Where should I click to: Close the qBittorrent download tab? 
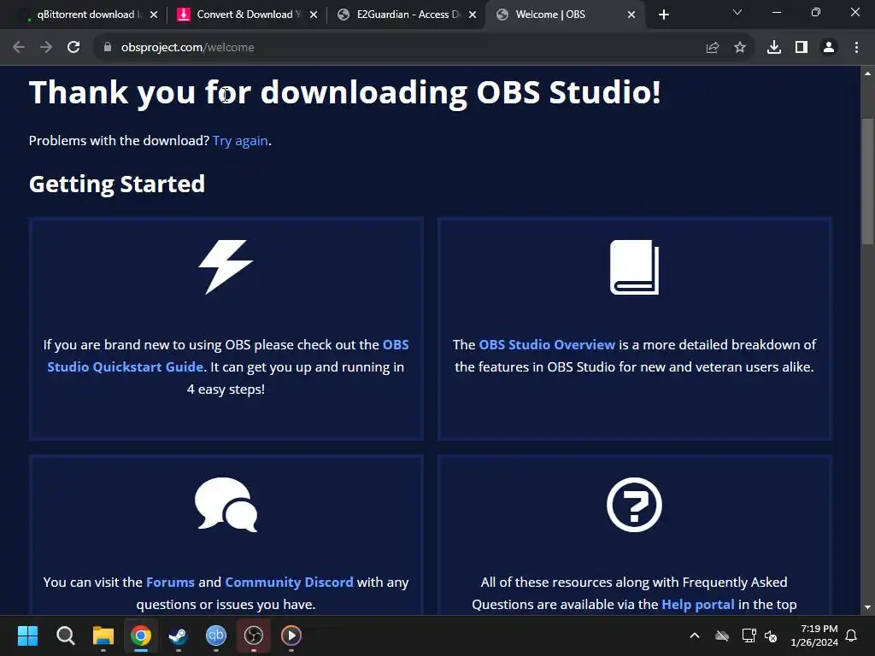tap(154, 15)
